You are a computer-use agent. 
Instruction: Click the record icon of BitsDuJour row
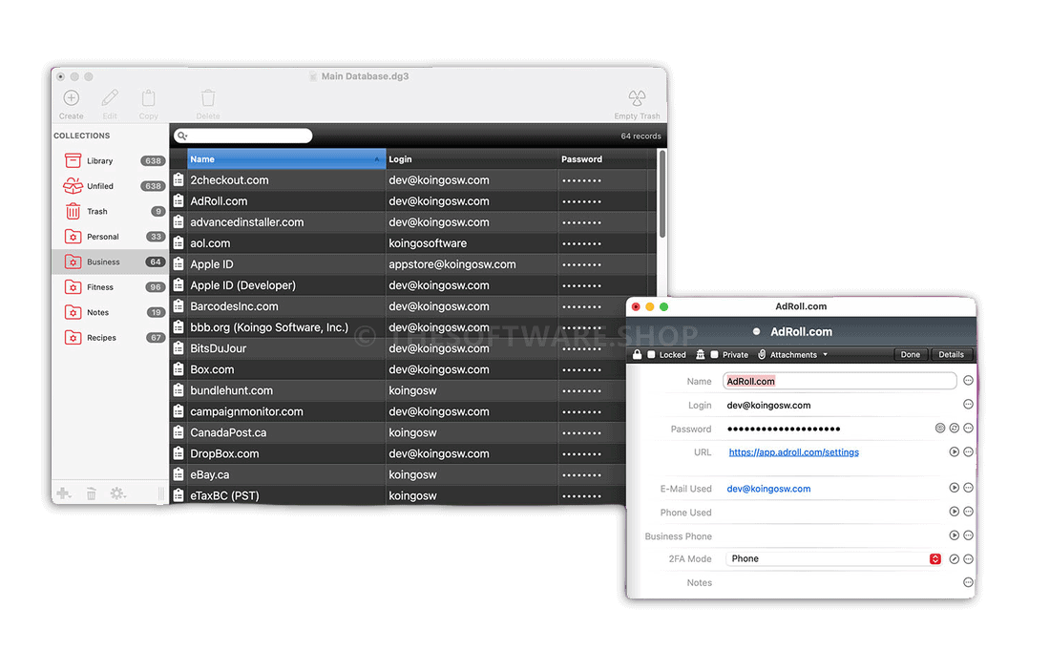[178, 348]
